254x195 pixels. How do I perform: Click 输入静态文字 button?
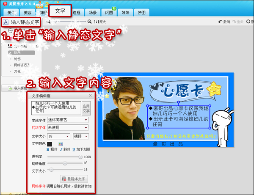21,22
